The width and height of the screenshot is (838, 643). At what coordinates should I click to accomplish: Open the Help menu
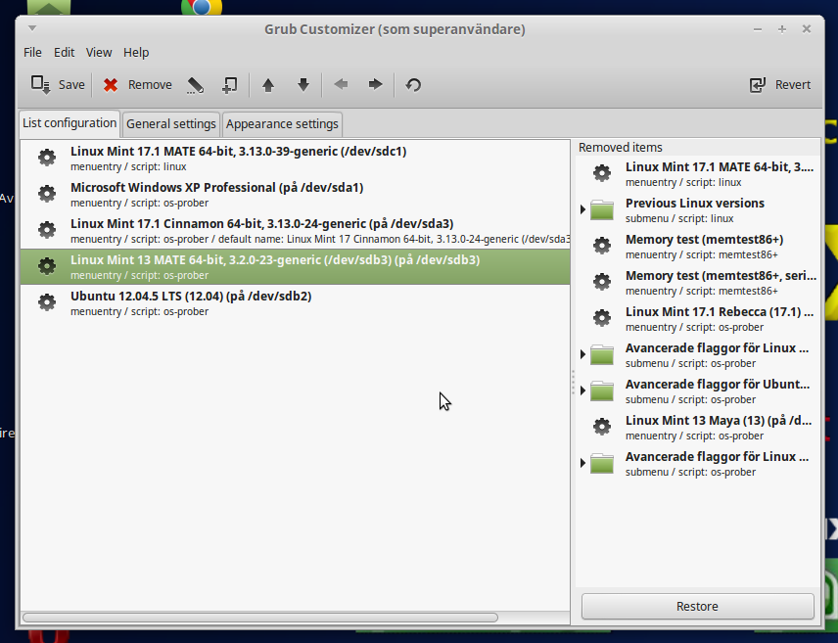click(x=136, y=53)
